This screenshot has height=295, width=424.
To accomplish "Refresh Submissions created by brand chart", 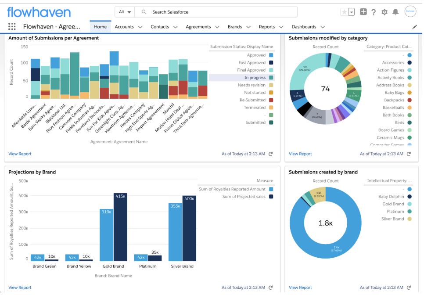I will (x=409, y=288).
